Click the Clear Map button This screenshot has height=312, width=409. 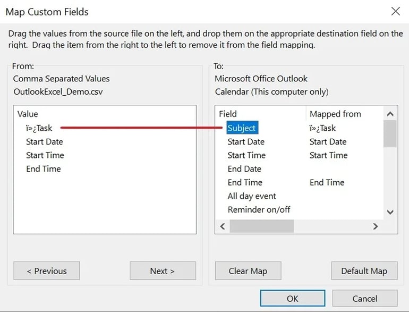tap(248, 271)
